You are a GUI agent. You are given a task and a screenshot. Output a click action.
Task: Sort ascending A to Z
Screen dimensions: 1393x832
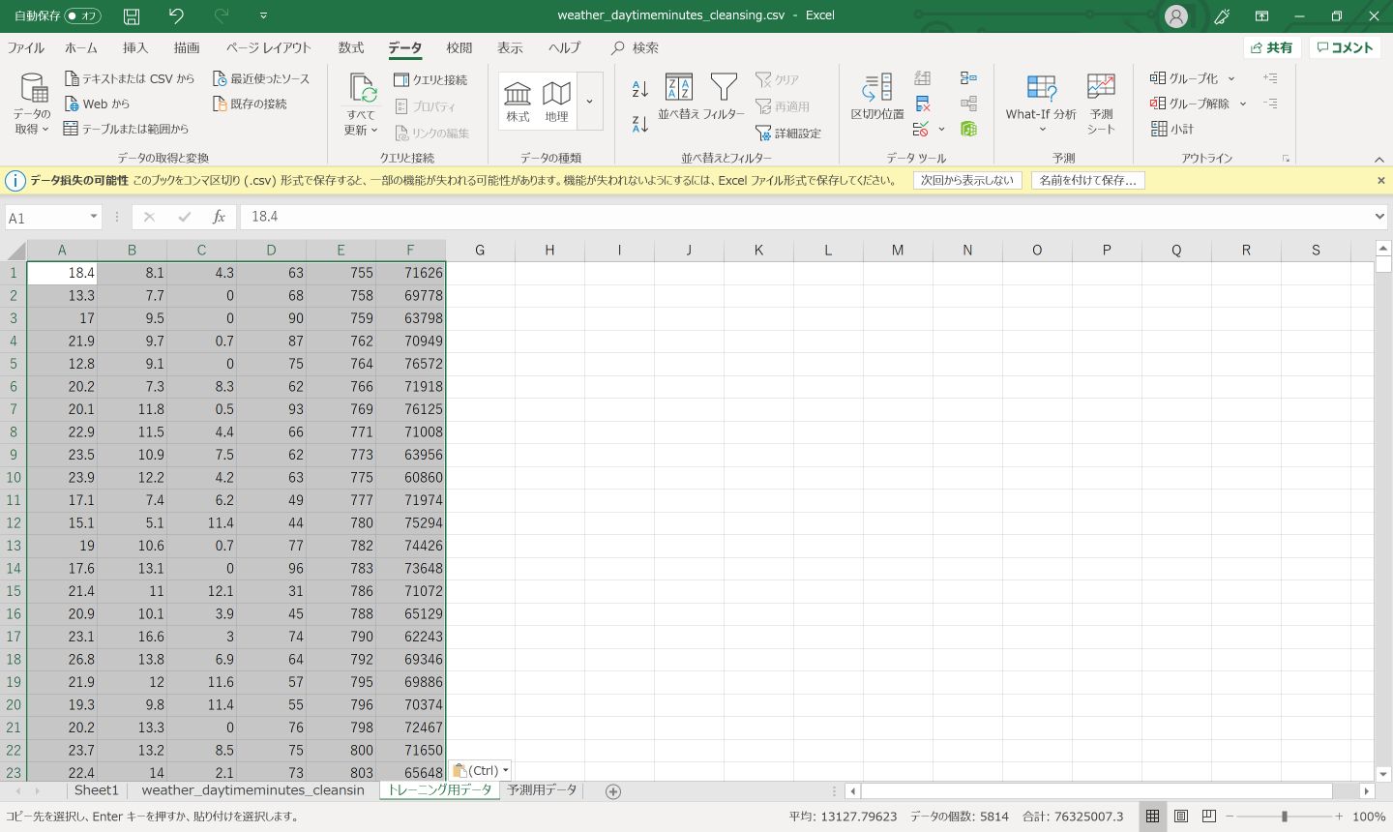(640, 89)
